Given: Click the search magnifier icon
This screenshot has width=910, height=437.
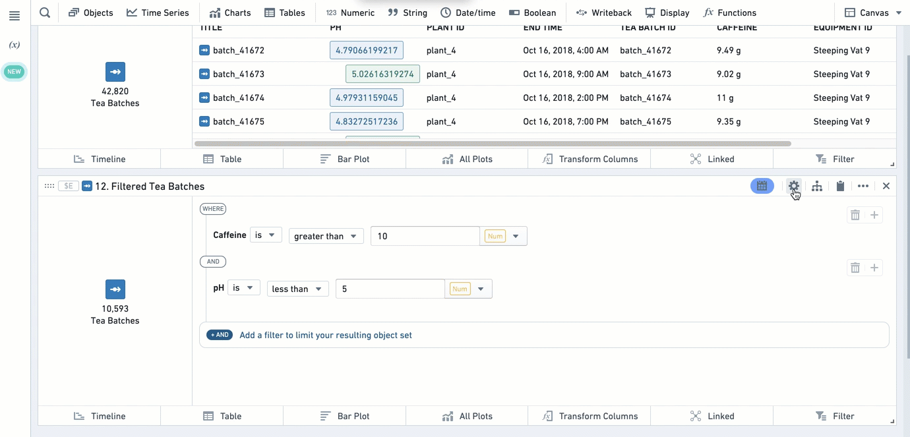Looking at the screenshot, I should pos(44,13).
